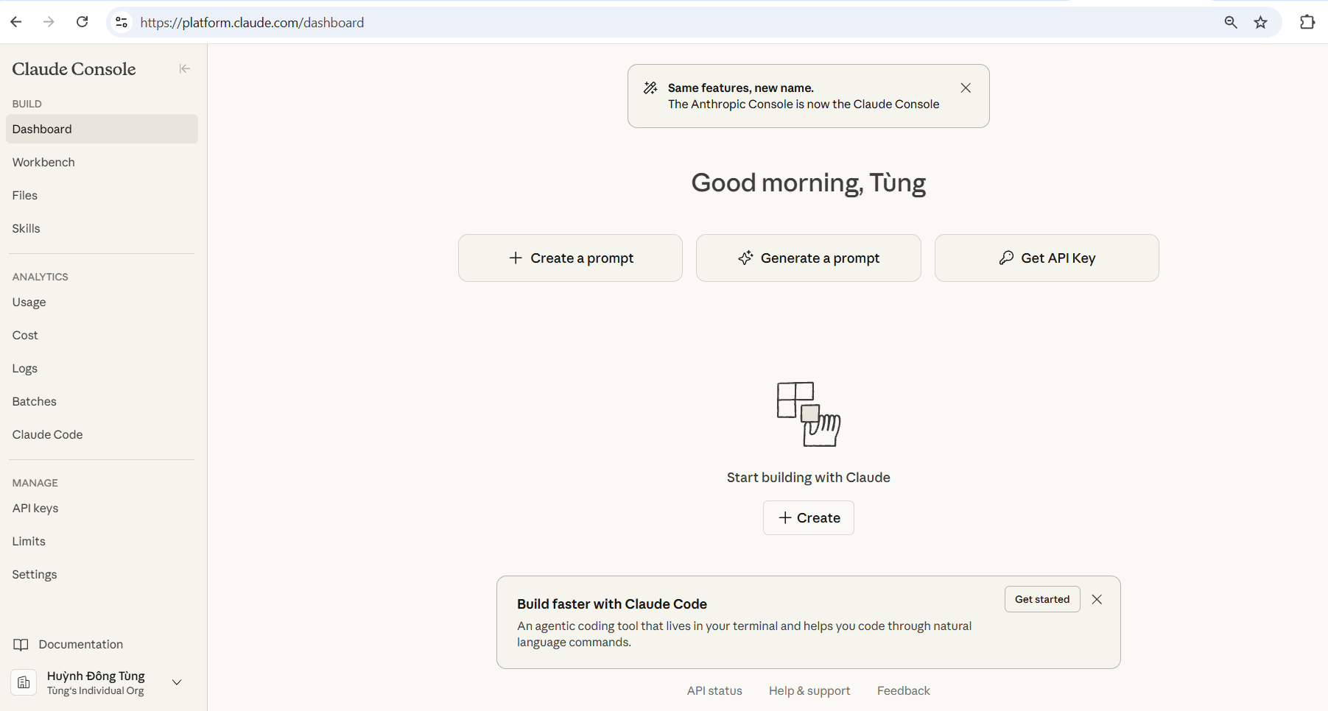Open the browser extensions puzzle icon
The height and width of the screenshot is (711, 1328).
point(1307,22)
